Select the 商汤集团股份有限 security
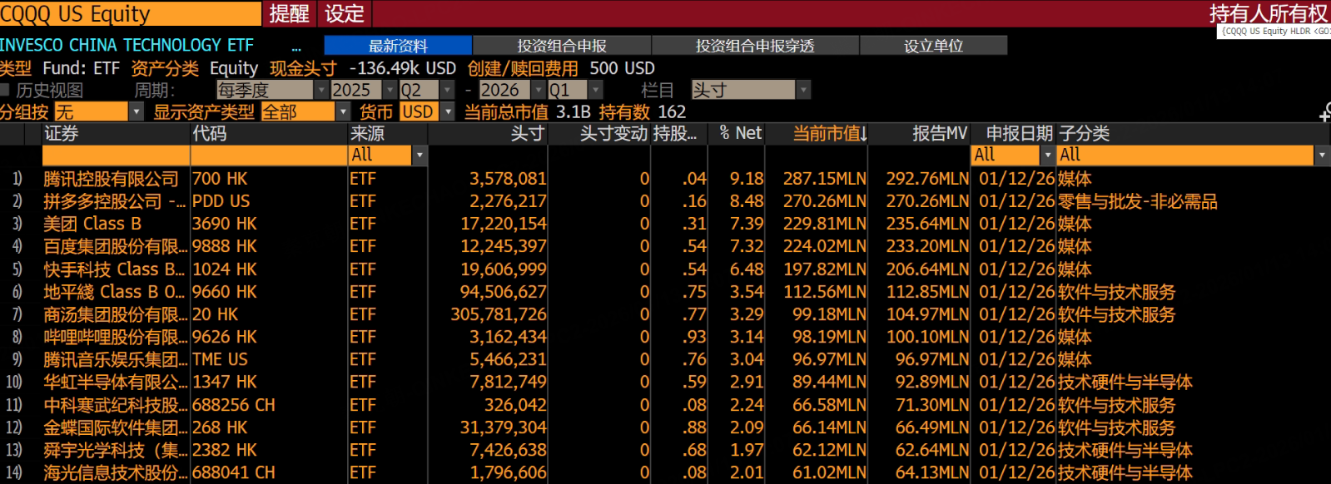 tap(115, 314)
